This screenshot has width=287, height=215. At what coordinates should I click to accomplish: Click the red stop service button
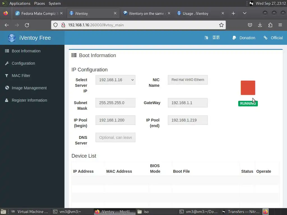point(248,88)
